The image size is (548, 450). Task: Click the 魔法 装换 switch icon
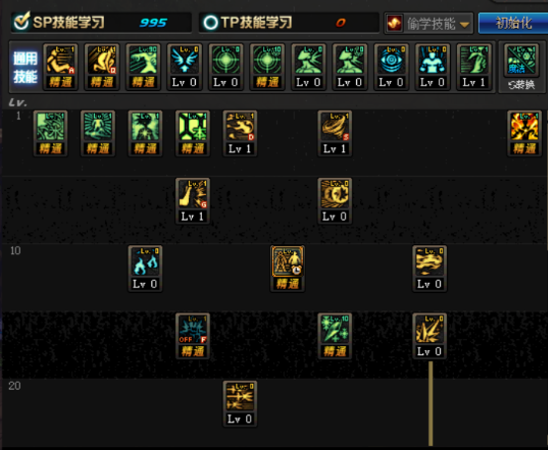521,68
